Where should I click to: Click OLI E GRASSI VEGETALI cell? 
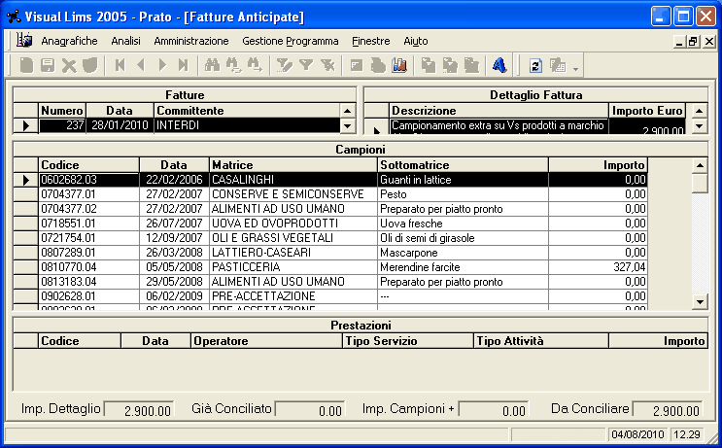click(x=292, y=238)
